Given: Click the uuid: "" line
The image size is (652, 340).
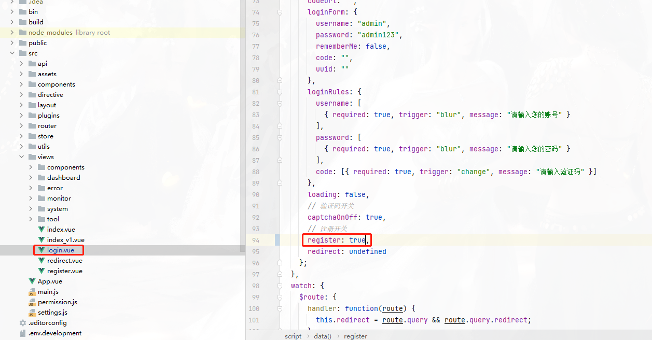Looking at the screenshot, I should pyautogui.click(x=332, y=69).
